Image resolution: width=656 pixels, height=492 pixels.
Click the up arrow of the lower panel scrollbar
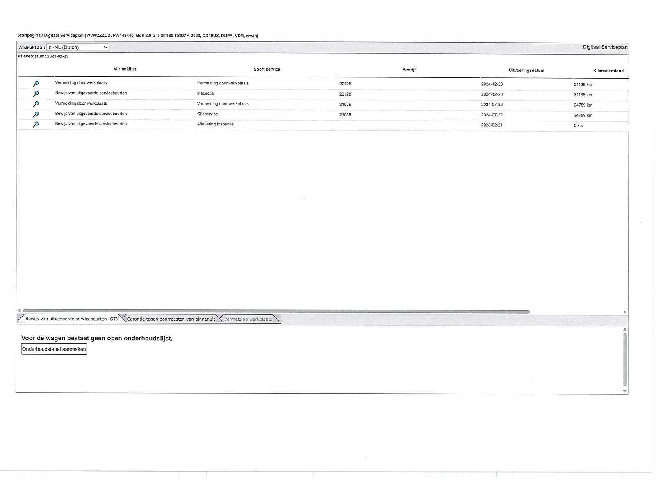point(625,330)
